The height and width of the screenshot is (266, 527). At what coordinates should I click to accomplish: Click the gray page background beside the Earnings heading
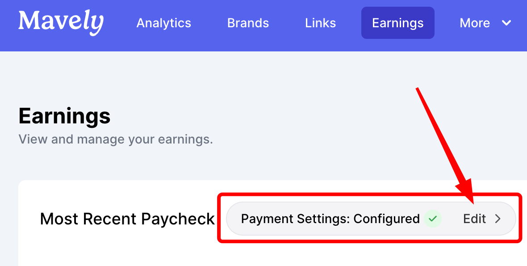[302, 116]
